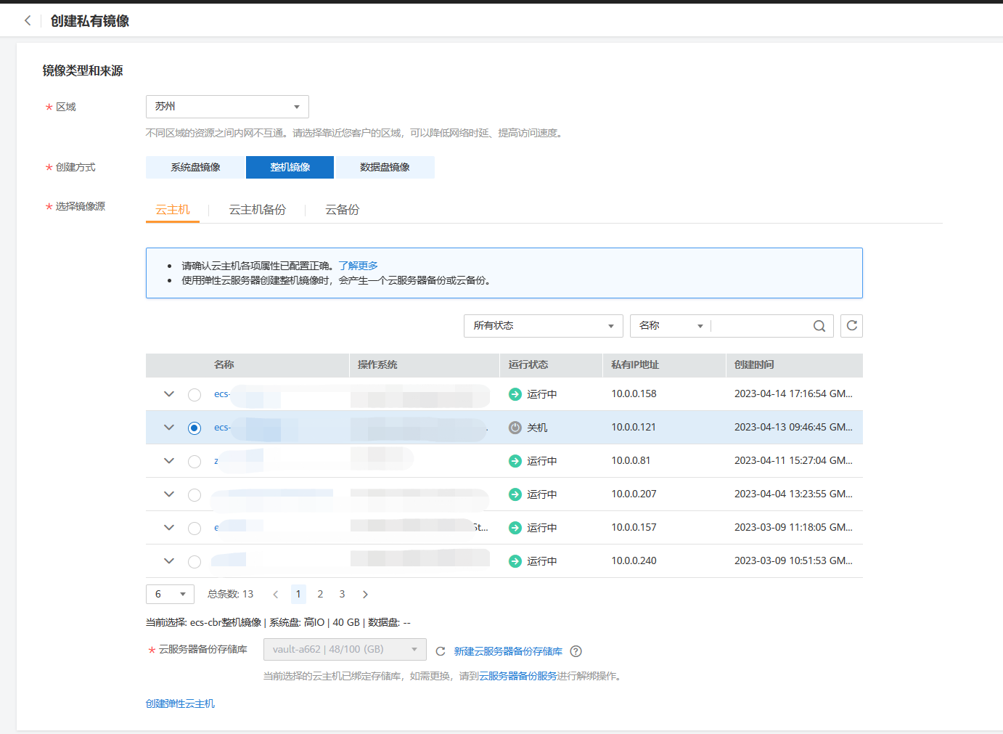This screenshot has height=734, width=1003.
Task: Select the server with IP 10.0.0.157
Action: [195, 529]
